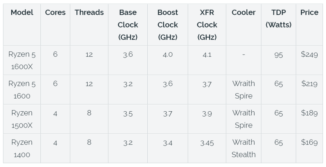Viewport: 326px width, 167px height.
Task: Click the XFR Clock (GHz) header
Action: coord(207,25)
